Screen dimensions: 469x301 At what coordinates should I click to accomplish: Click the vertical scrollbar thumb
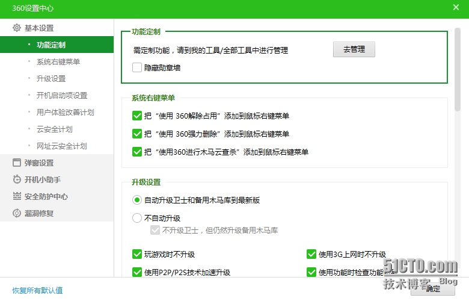coord(458,69)
